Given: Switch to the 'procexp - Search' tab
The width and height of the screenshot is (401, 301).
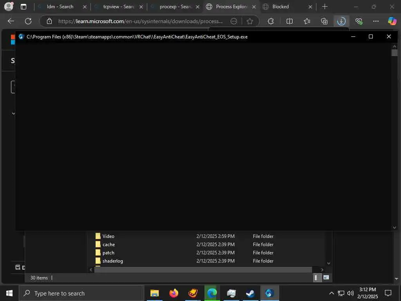Looking at the screenshot, I should pyautogui.click(x=175, y=7).
